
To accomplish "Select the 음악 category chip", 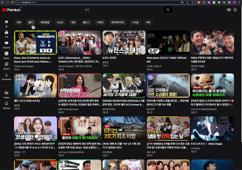I will 31,23.
